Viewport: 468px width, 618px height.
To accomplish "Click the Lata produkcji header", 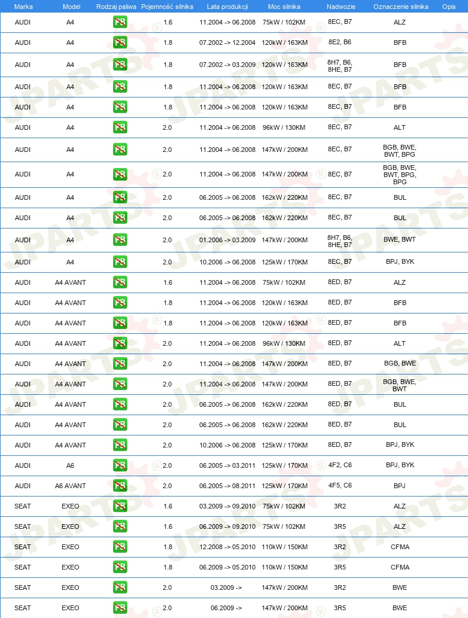I will coord(227,7).
